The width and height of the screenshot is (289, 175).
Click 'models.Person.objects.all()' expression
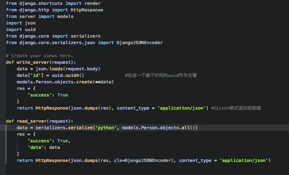159,128
